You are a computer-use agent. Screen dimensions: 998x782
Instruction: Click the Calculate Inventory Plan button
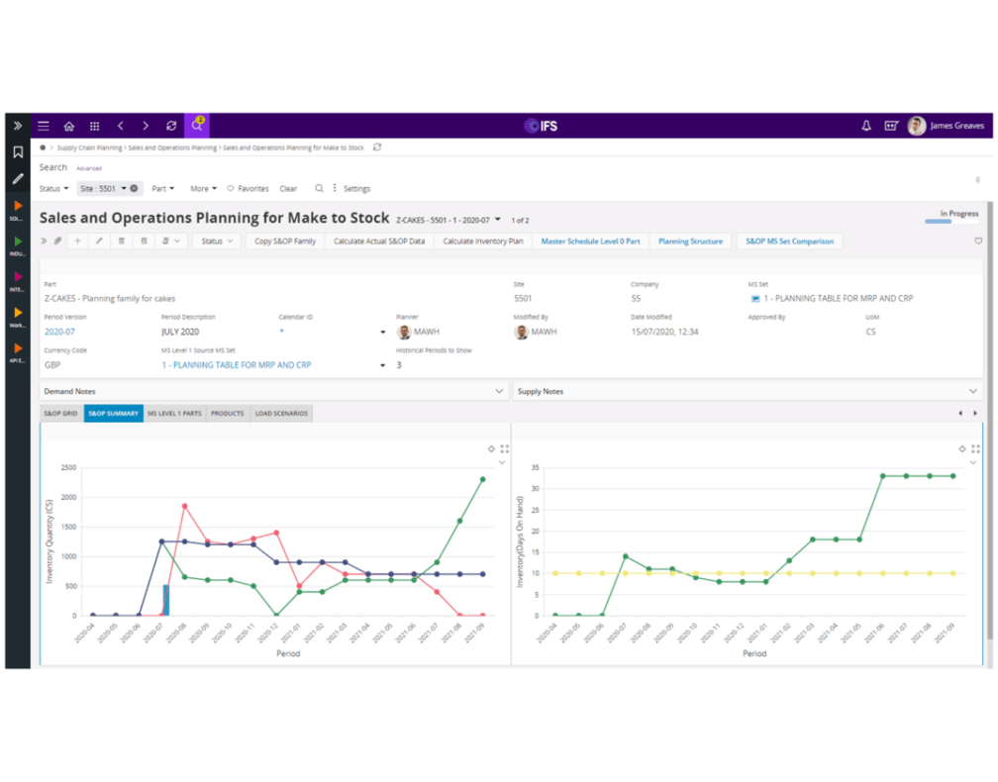click(482, 241)
